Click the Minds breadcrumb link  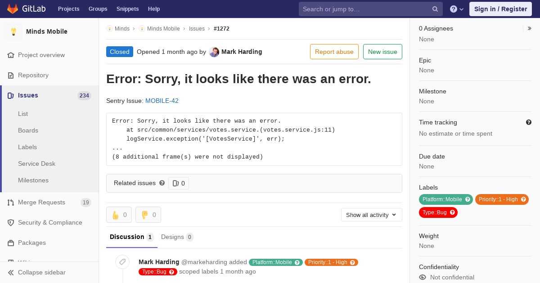122,28
